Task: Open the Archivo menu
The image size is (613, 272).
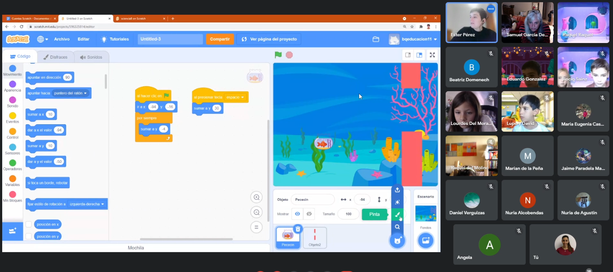Action: coord(62,39)
